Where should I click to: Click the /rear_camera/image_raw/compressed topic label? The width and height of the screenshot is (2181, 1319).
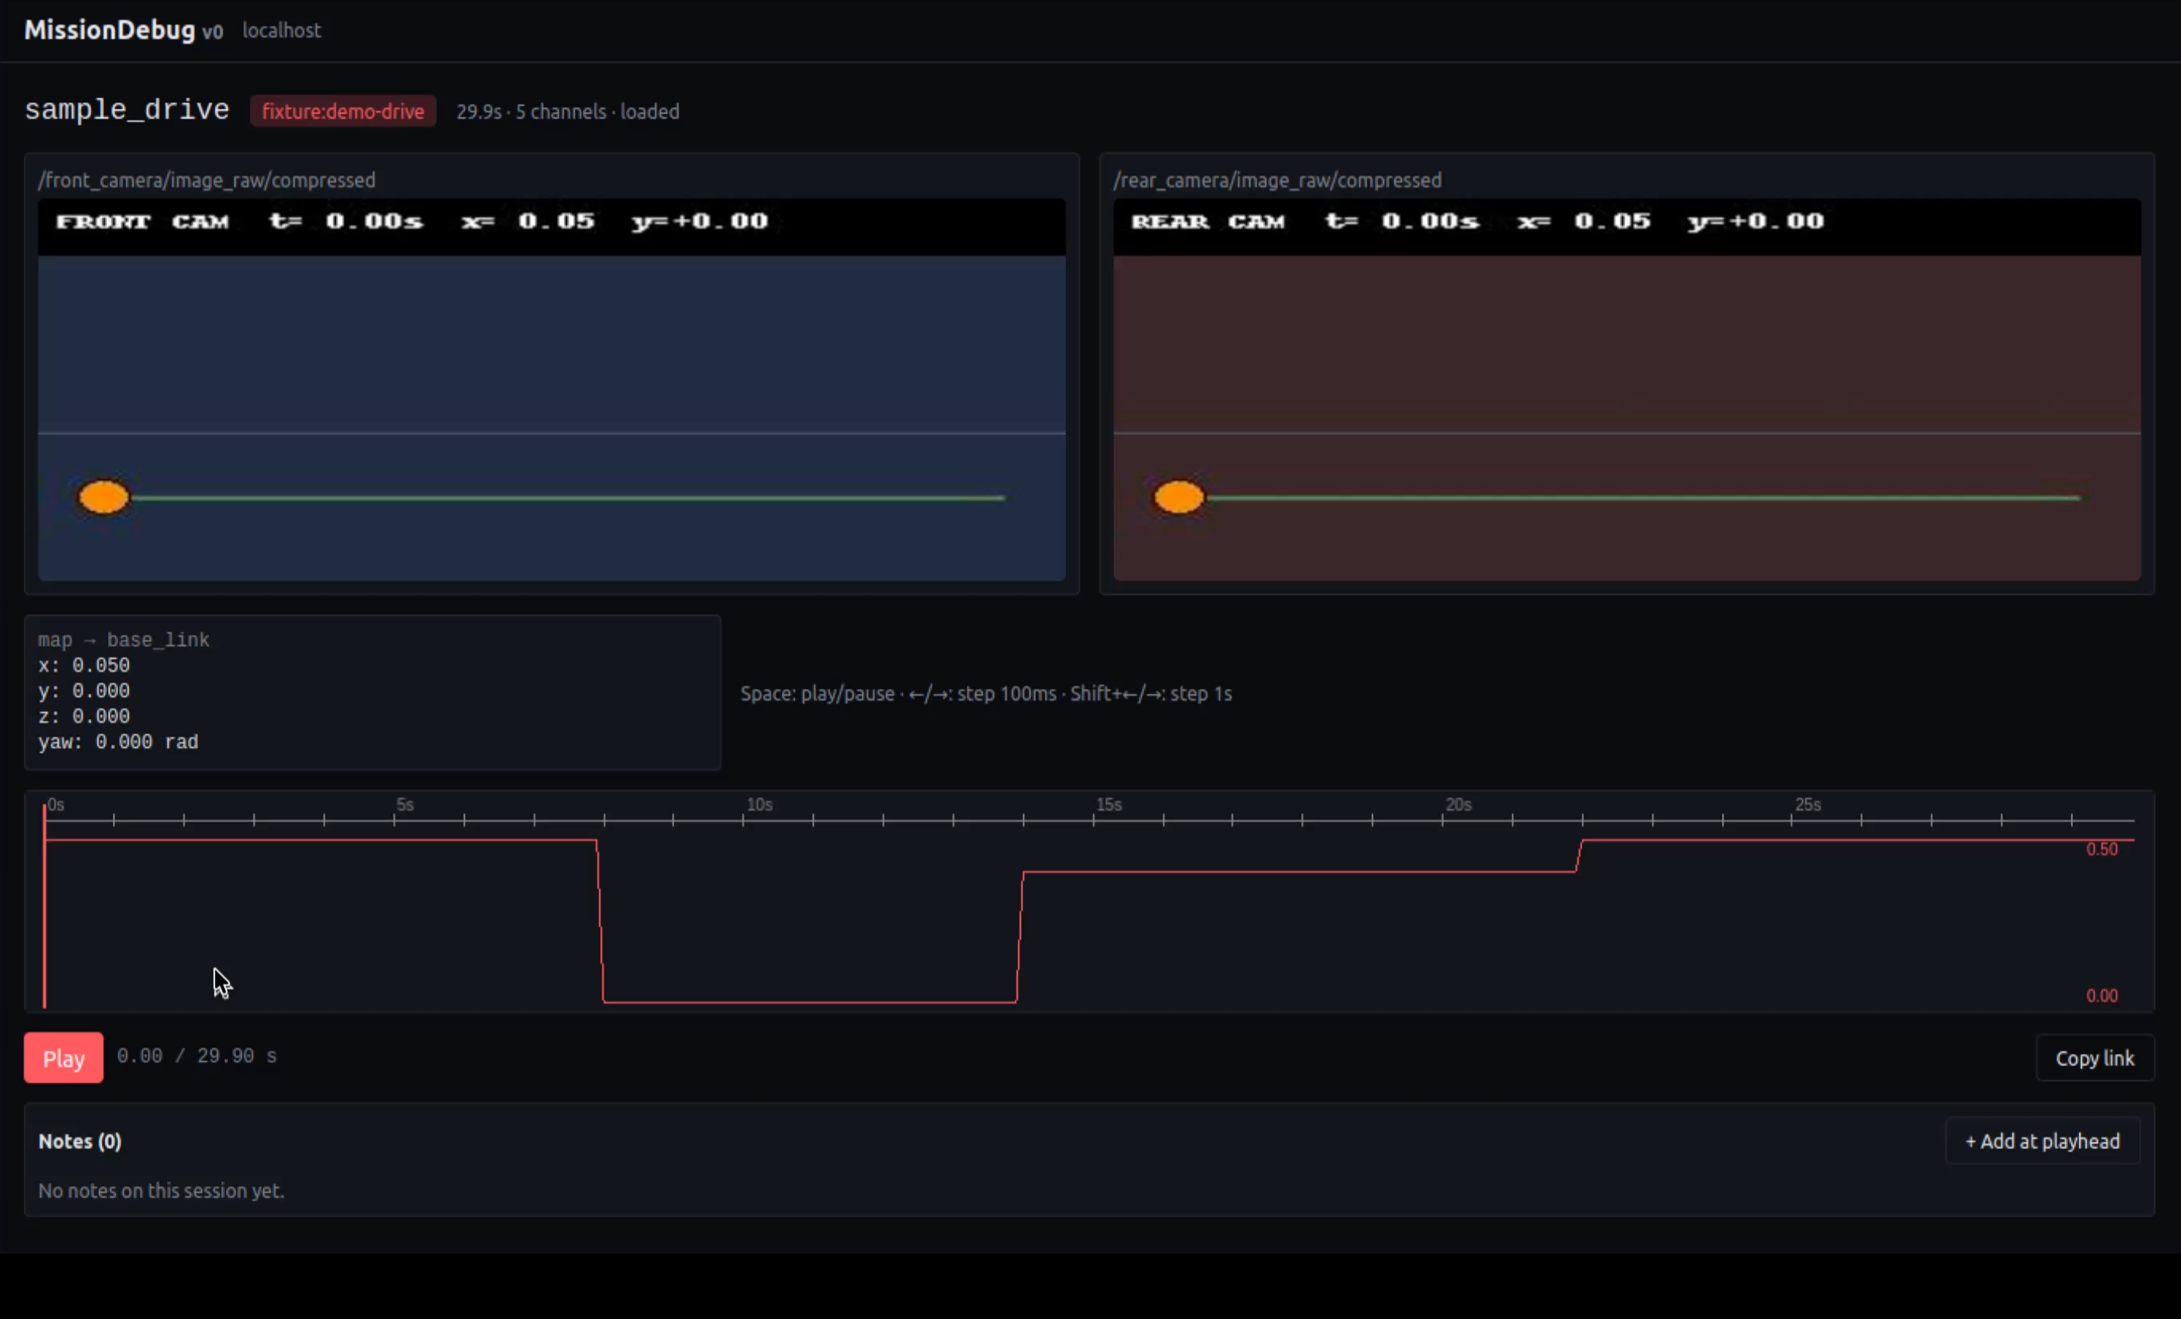tap(1277, 180)
